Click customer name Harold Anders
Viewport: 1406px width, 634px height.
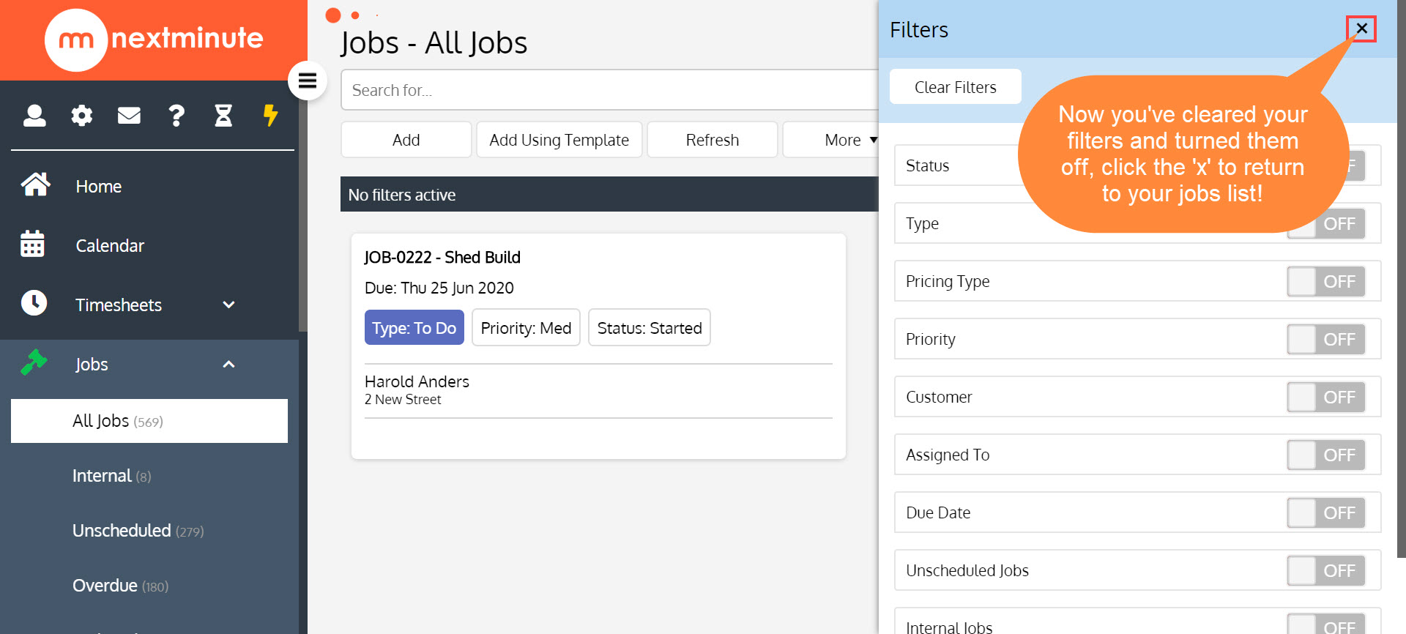417,381
